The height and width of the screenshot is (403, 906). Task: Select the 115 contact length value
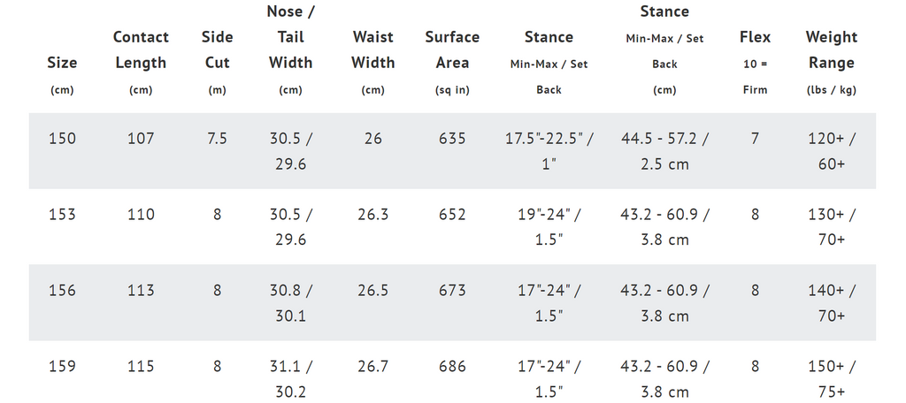click(x=141, y=367)
